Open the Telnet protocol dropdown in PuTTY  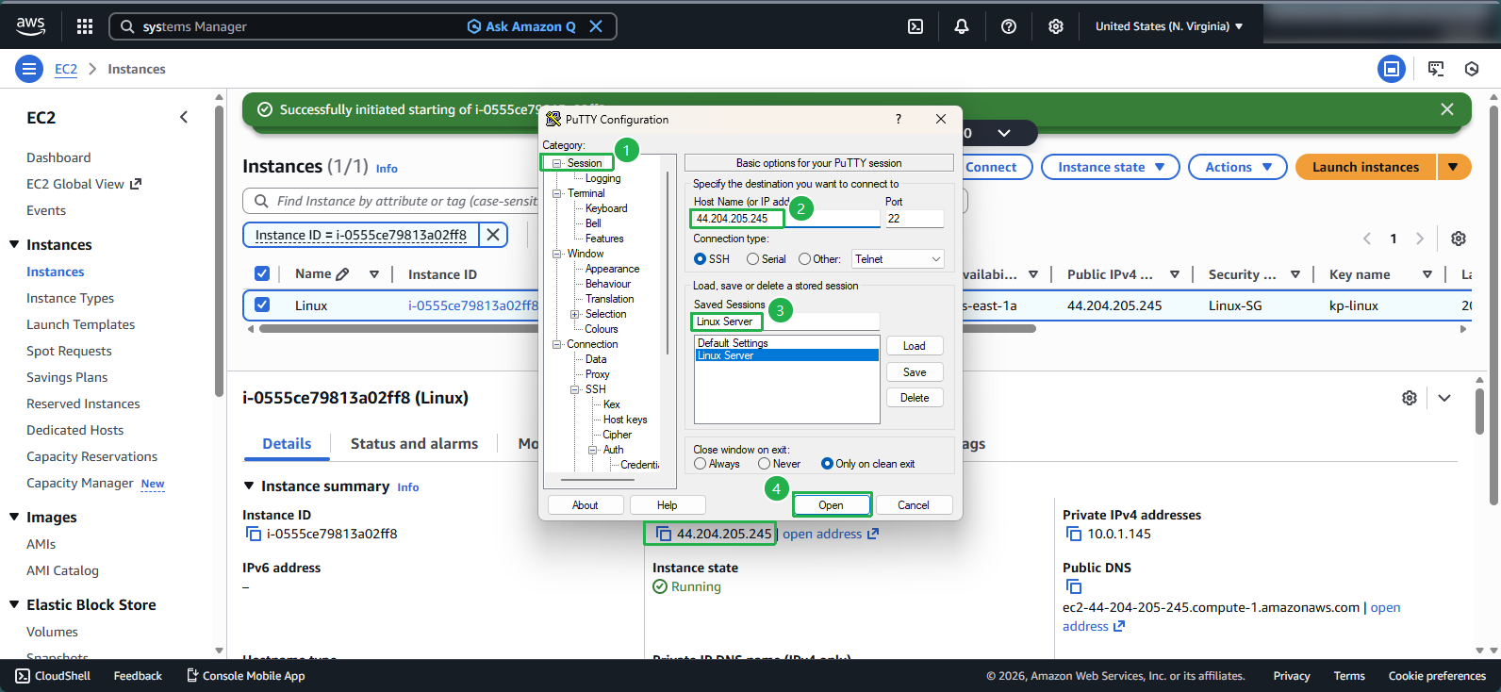point(898,259)
